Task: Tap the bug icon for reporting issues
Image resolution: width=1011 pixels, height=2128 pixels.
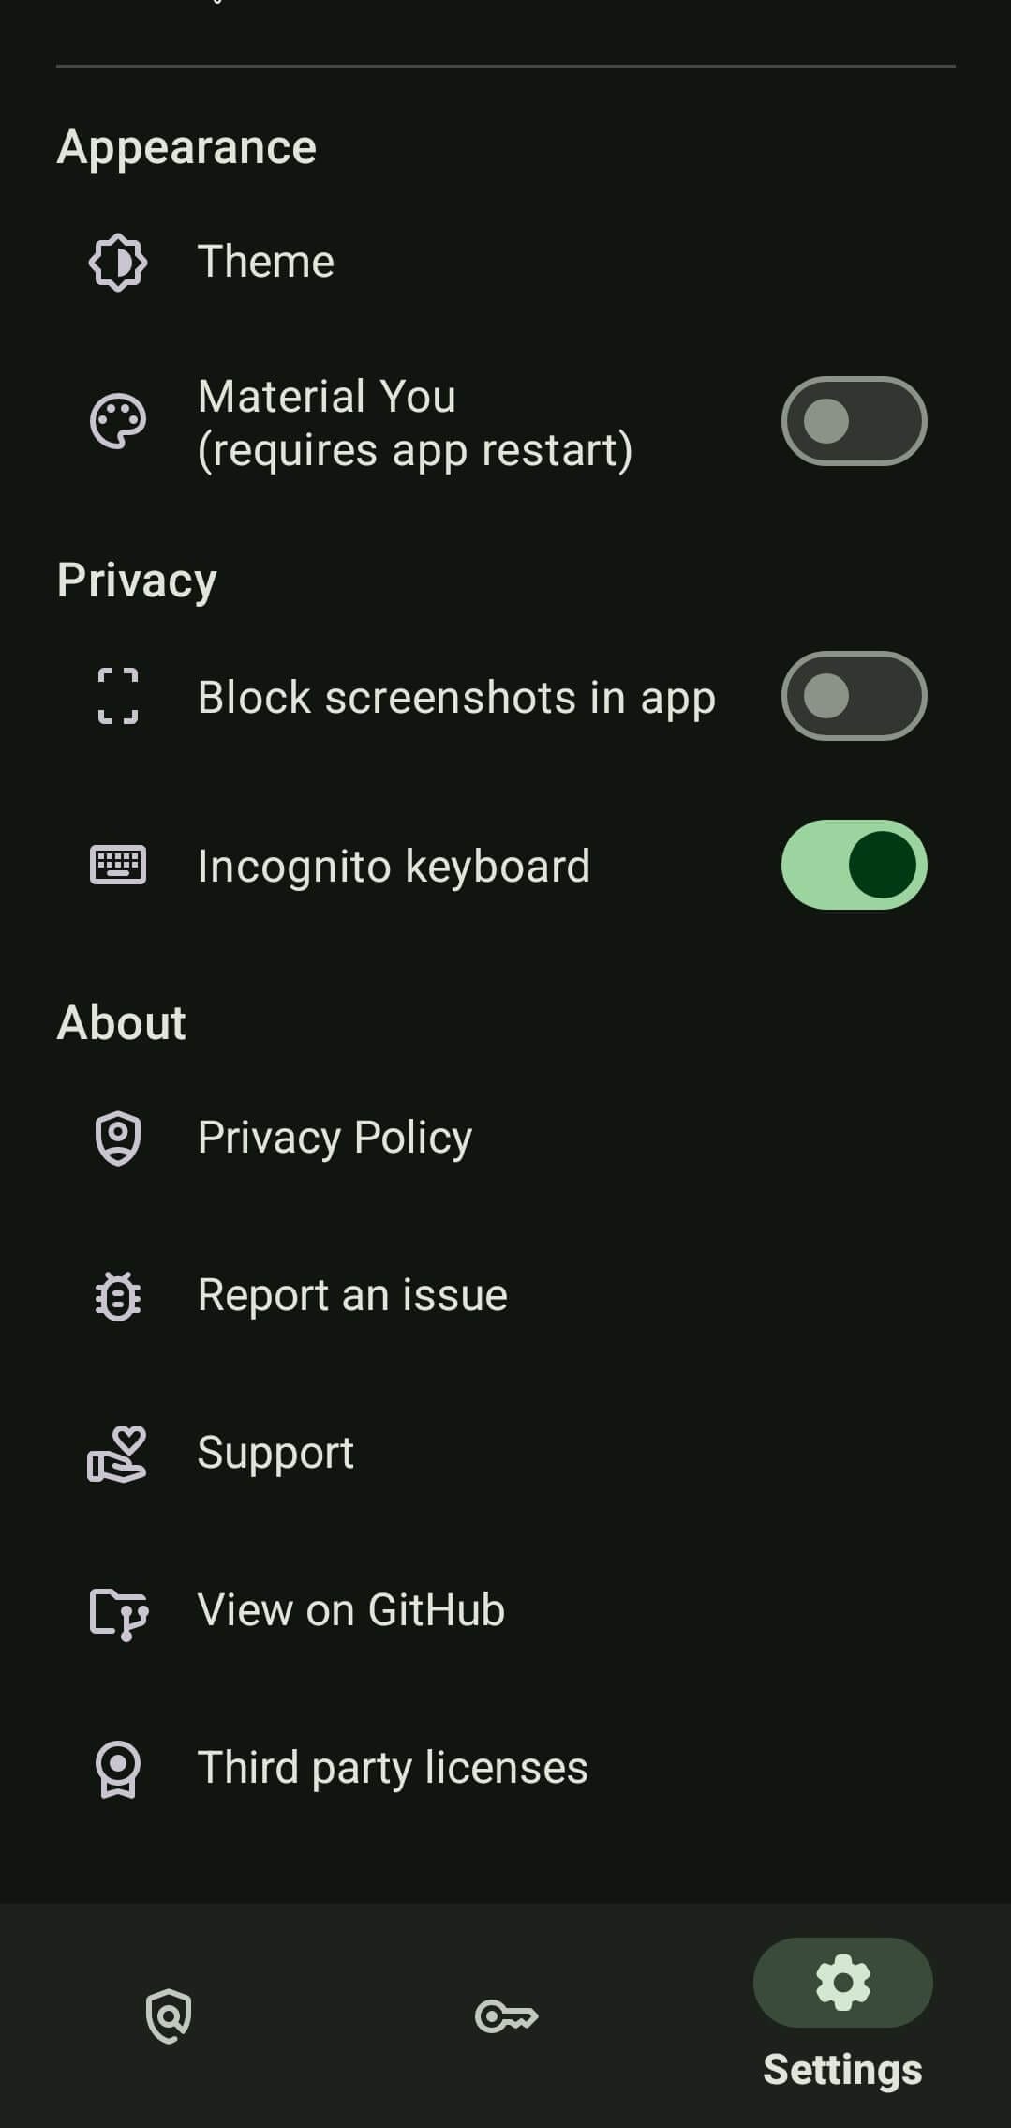Action: [x=118, y=1295]
